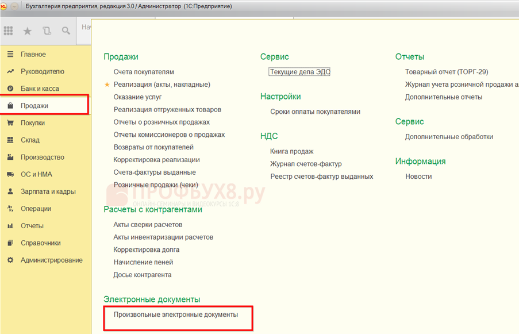Click the Покупки cart icon
This screenshot has height=334, width=519.
pos(10,123)
